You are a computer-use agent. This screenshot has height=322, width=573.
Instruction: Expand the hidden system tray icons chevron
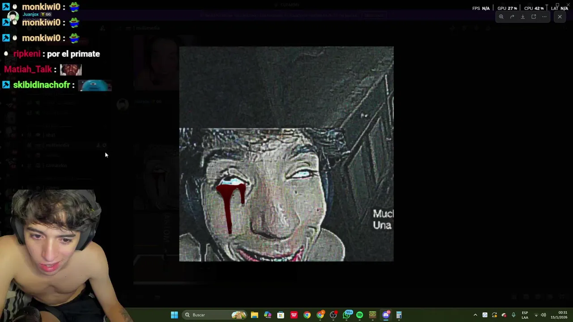tap(475, 315)
